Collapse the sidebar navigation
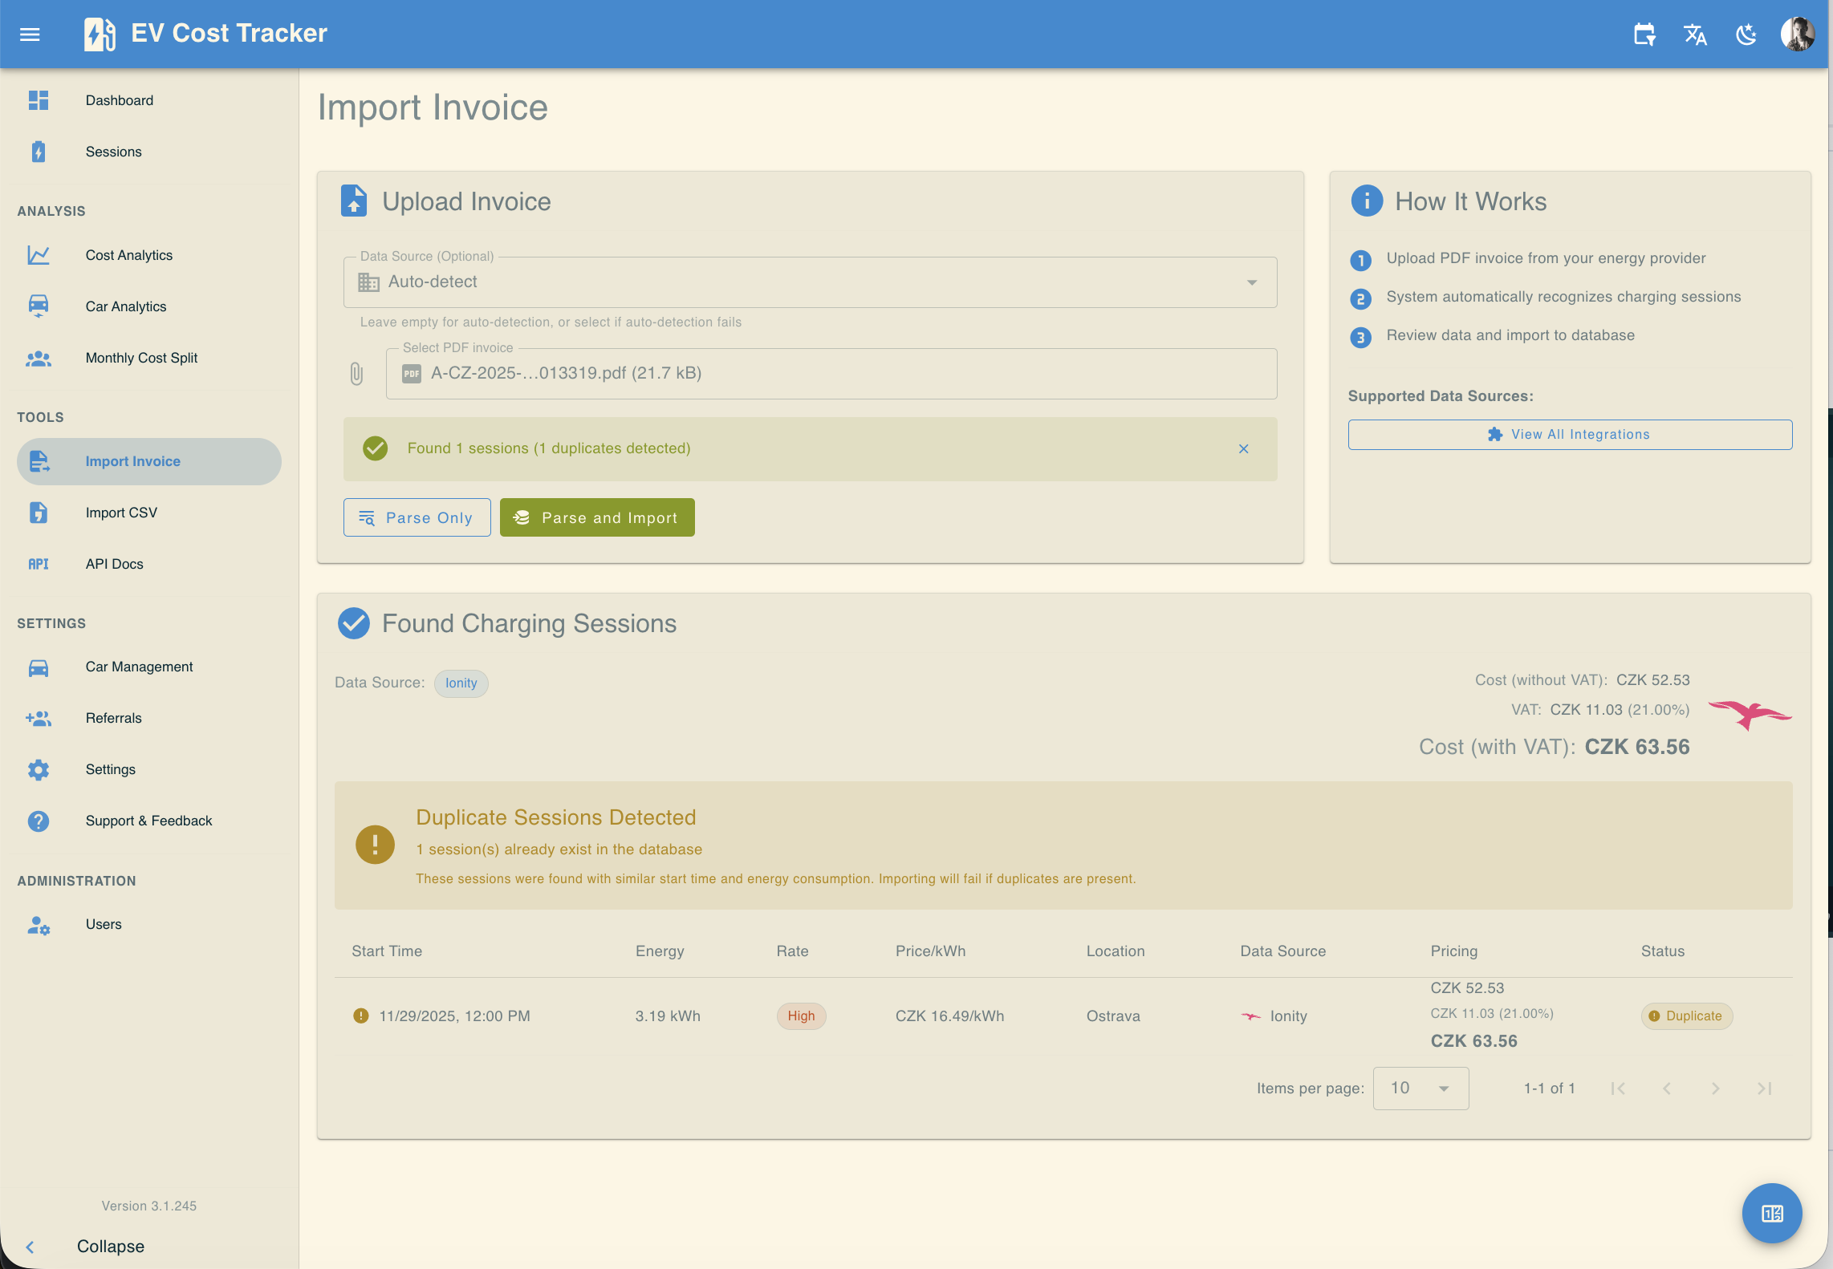The height and width of the screenshot is (1269, 1833). tap(109, 1246)
